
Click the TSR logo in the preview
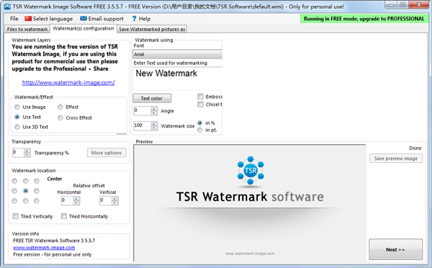pos(251,171)
